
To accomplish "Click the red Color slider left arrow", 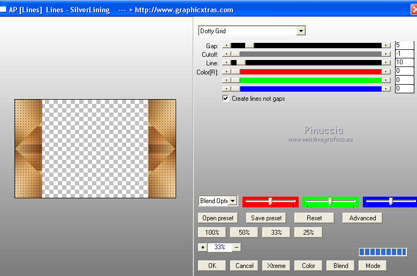I will coord(226,72).
